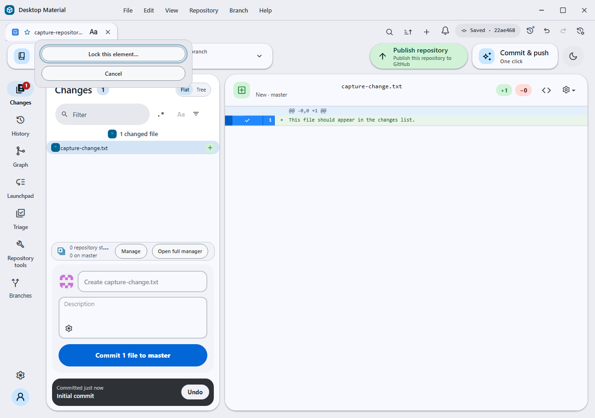Click the commit summary input field
Screen dimensions: 595x418
(x=142, y=281)
